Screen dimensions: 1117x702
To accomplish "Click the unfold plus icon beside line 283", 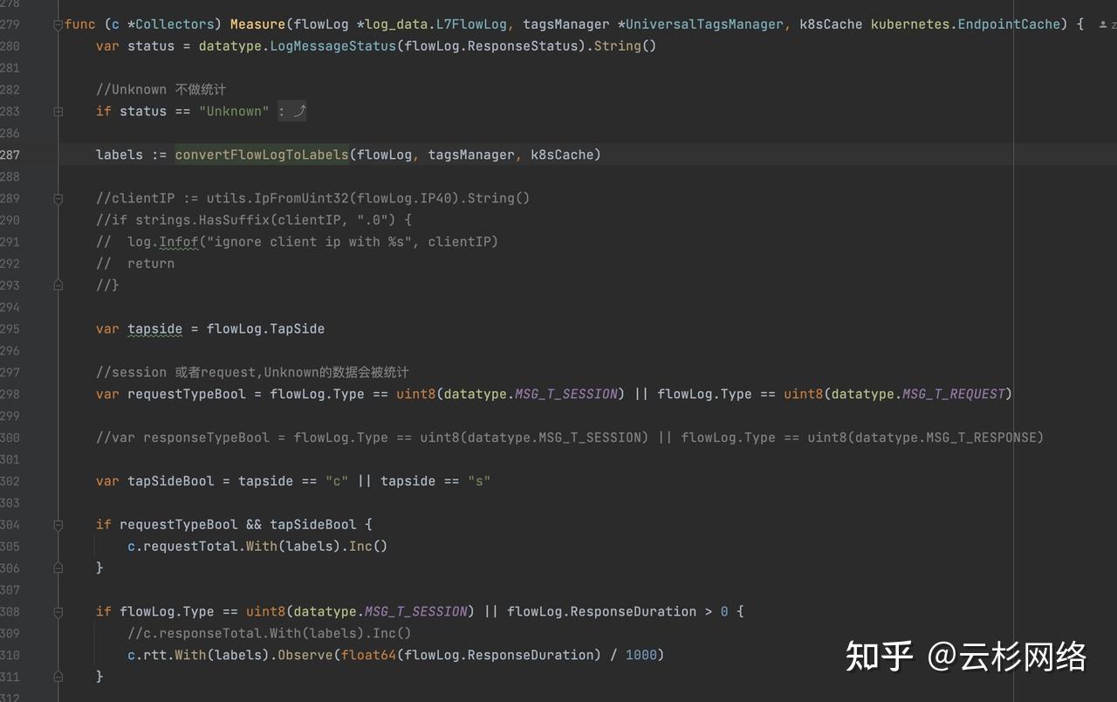I will tap(58, 111).
